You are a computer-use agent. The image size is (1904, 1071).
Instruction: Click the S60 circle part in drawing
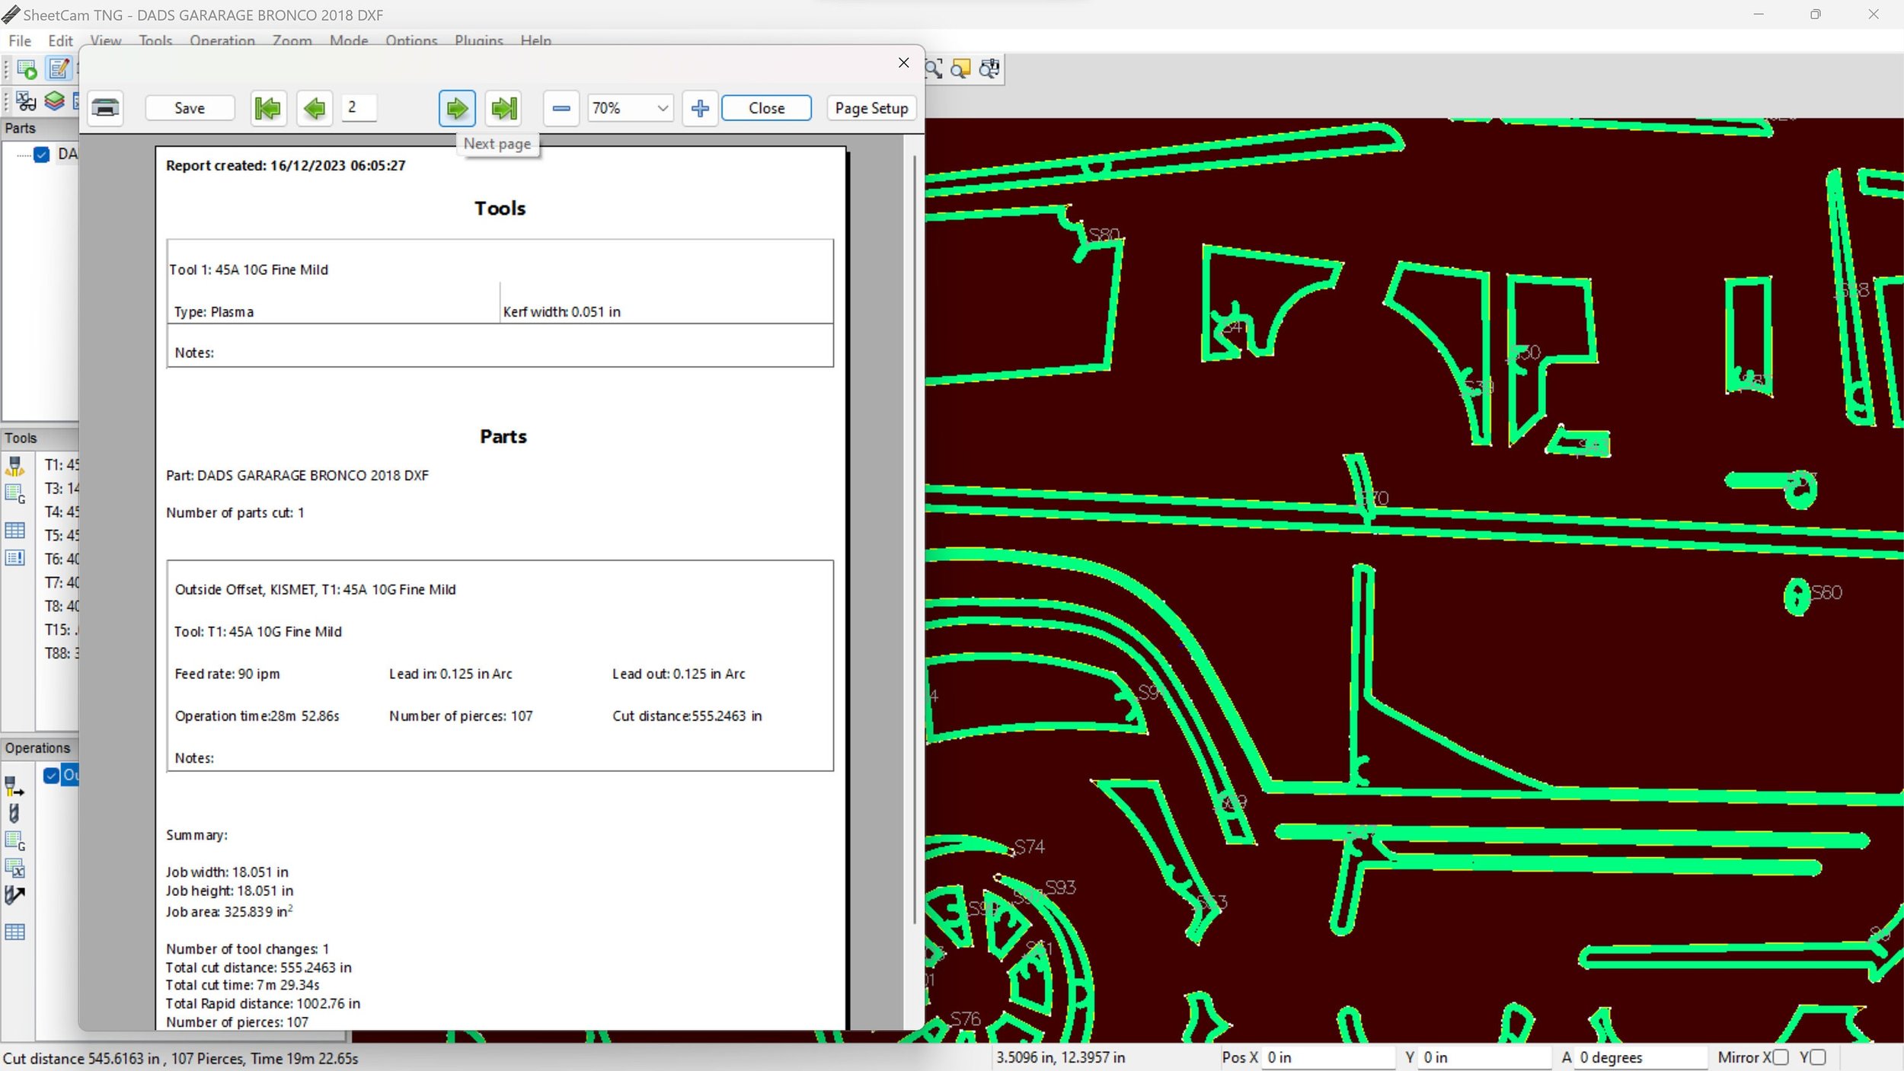[1797, 597]
